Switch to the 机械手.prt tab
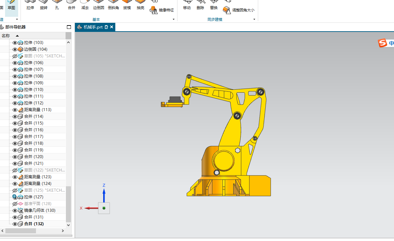Screen dimensions: 394x241 (x=93, y=27)
